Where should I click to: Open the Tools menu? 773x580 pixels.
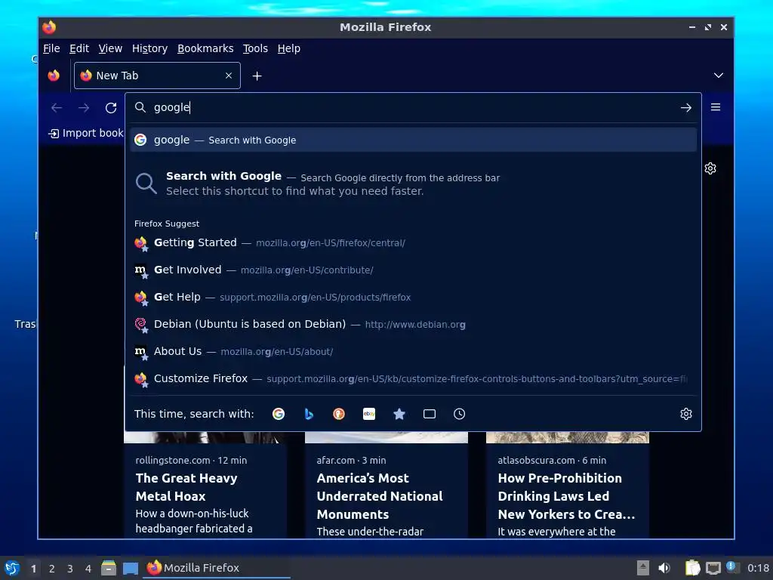(255, 48)
